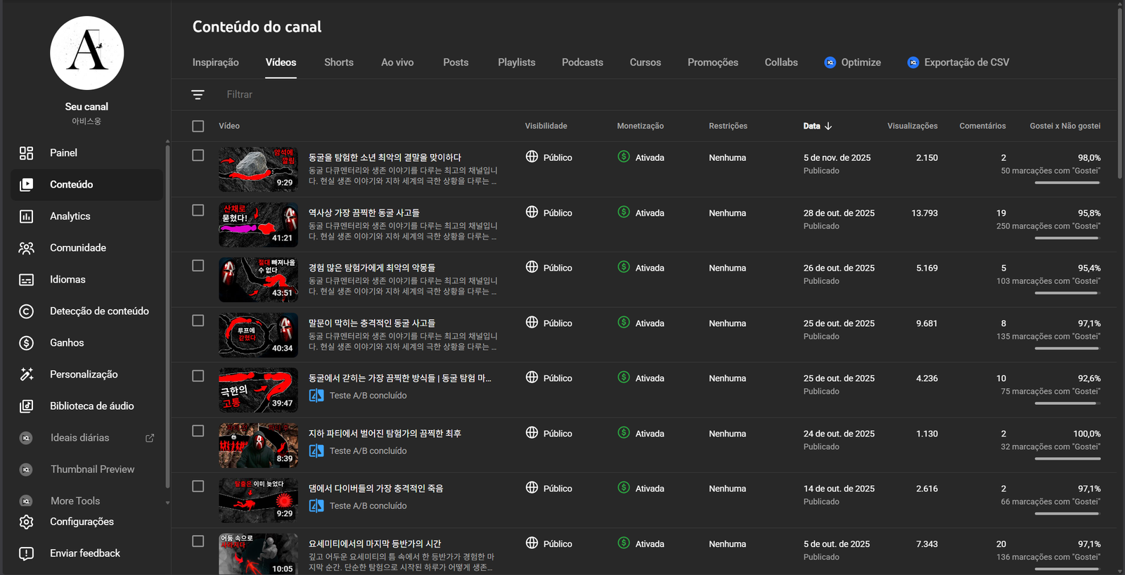Click A/B test icon on 39:47 video
The image size is (1125, 575).
[316, 396]
